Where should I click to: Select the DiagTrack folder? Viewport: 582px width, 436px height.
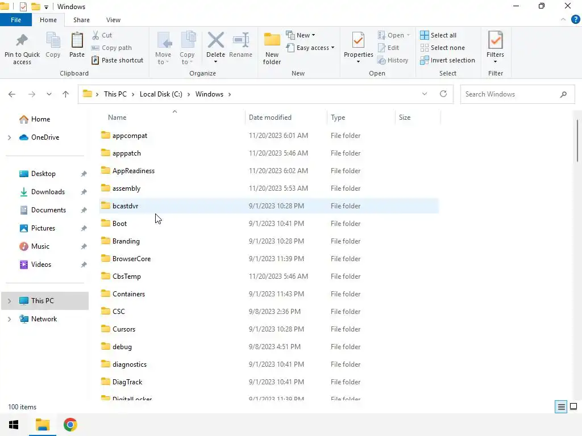tap(269, 382)
